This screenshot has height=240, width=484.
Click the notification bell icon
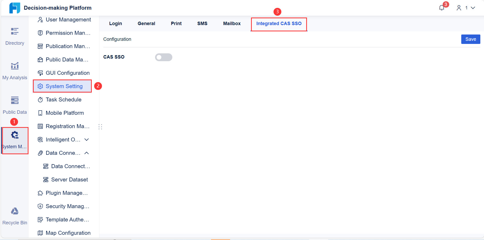[x=441, y=8]
